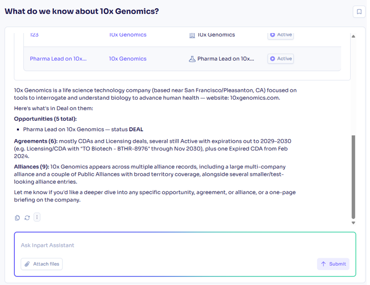Click the Active status icon in Pharma Lead row
370x285 pixels.
click(272, 59)
